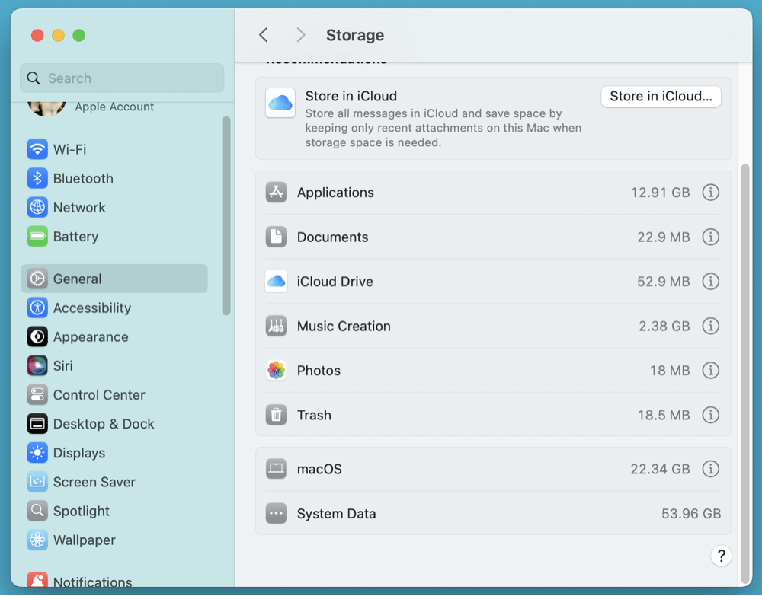The width and height of the screenshot is (762, 596).
Task: Open the help question mark button
Action: [721, 556]
